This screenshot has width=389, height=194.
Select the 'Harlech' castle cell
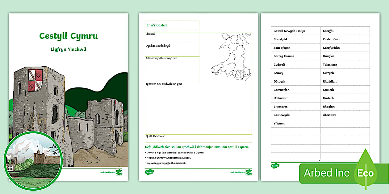click(x=328, y=98)
